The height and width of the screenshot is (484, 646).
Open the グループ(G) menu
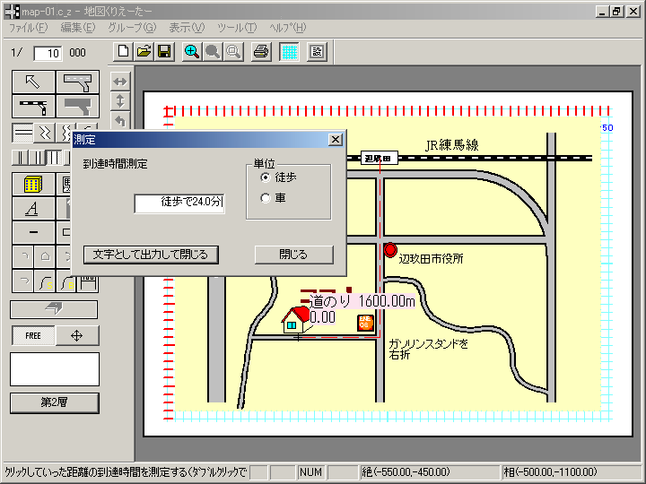click(x=132, y=28)
